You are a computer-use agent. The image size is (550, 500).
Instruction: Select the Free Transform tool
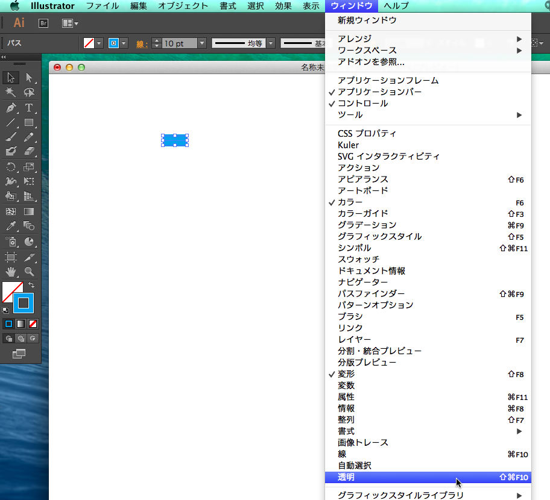(29, 181)
